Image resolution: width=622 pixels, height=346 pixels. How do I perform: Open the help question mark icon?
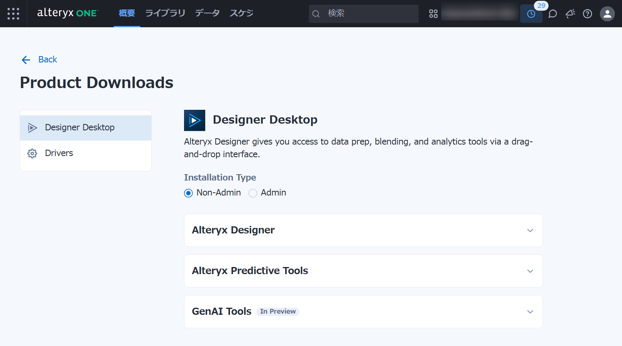[x=588, y=14]
